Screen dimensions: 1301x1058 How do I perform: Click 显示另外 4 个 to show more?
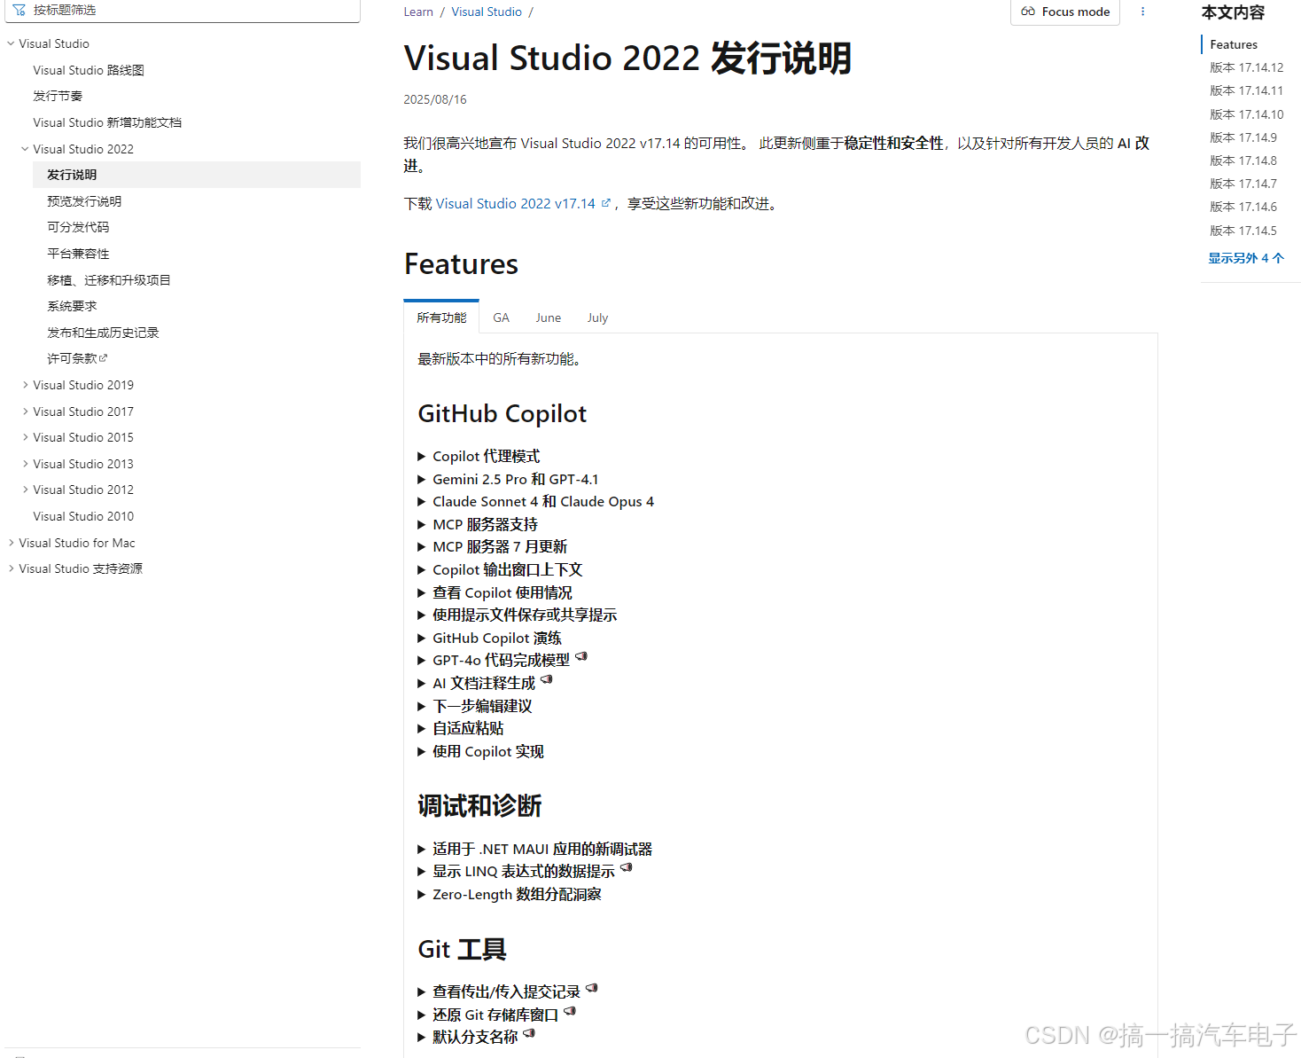pos(1246,258)
